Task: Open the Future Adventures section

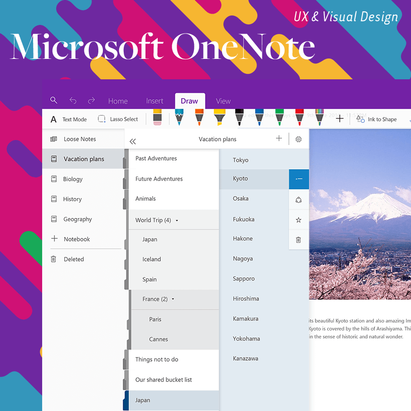Action: (x=174, y=179)
